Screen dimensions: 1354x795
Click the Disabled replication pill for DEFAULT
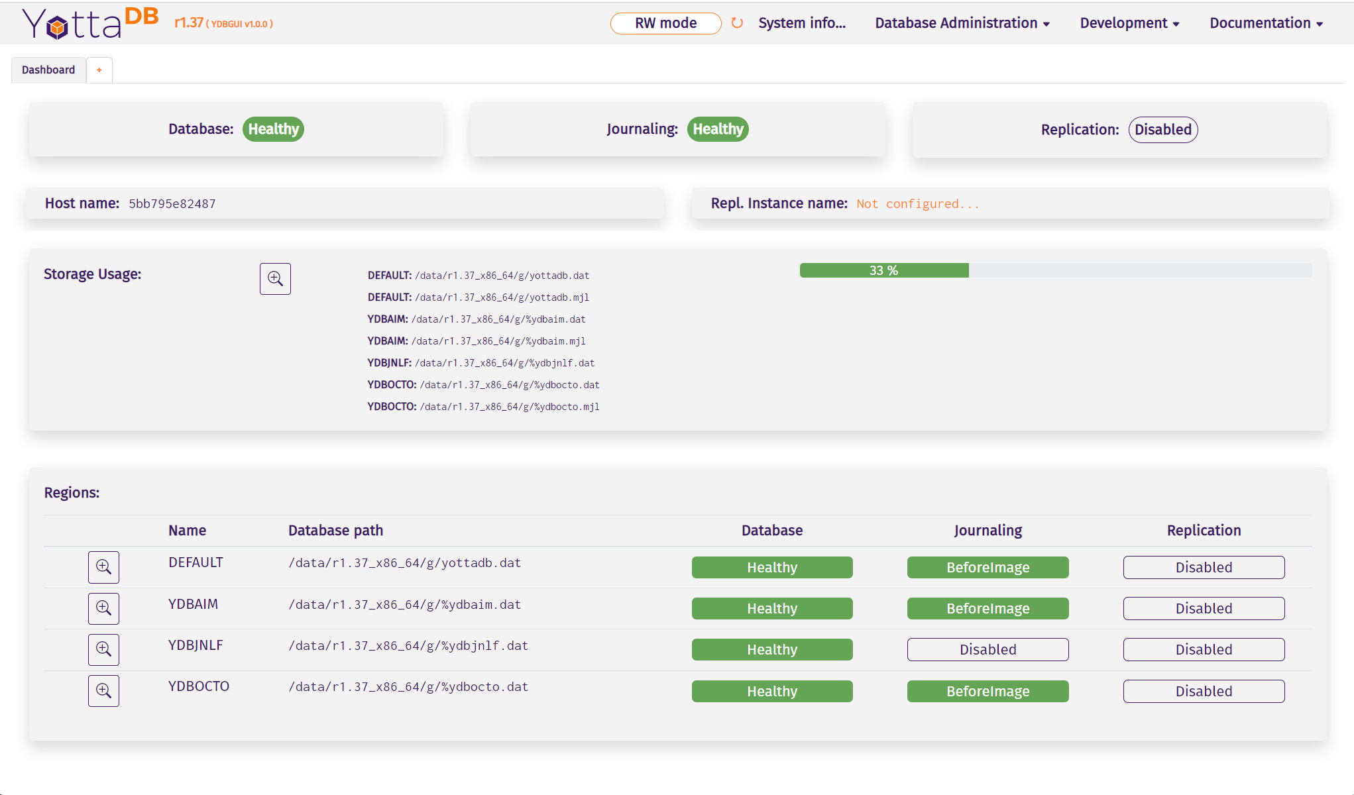click(x=1204, y=568)
